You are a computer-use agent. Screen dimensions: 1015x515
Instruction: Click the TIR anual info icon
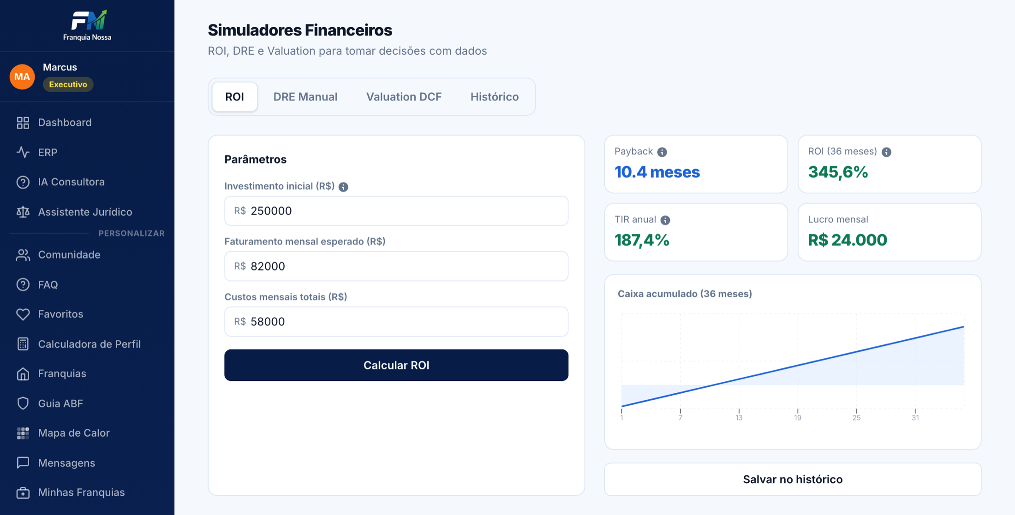[x=665, y=220]
